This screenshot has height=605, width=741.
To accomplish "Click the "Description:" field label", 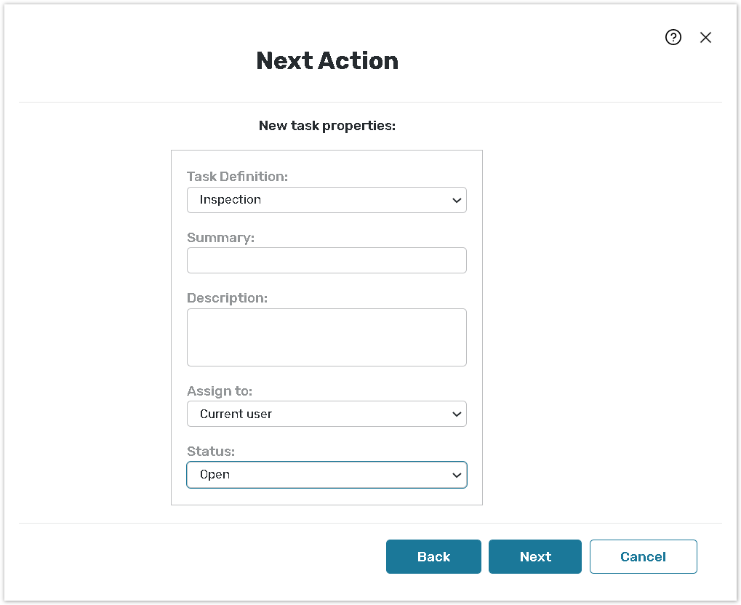I will pos(227,298).
